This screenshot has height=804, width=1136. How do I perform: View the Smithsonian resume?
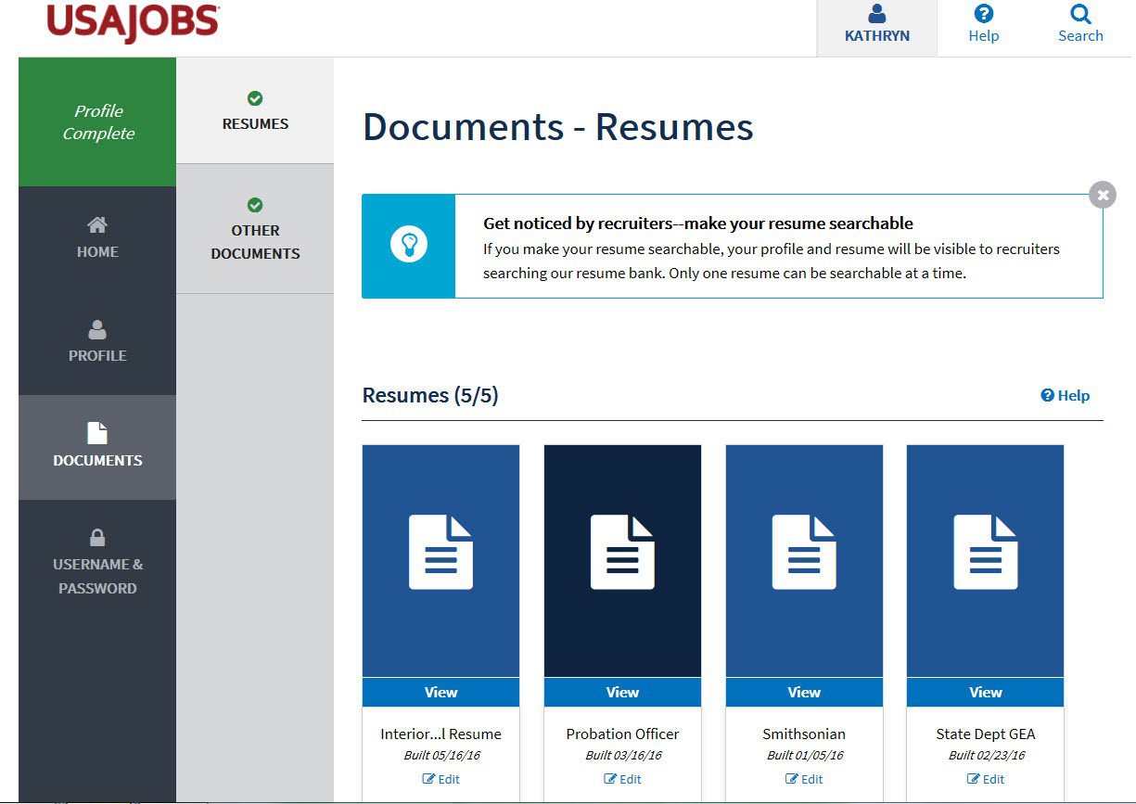[804, 692]
